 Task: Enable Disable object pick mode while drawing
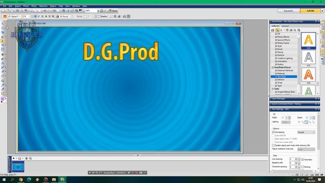273,145
